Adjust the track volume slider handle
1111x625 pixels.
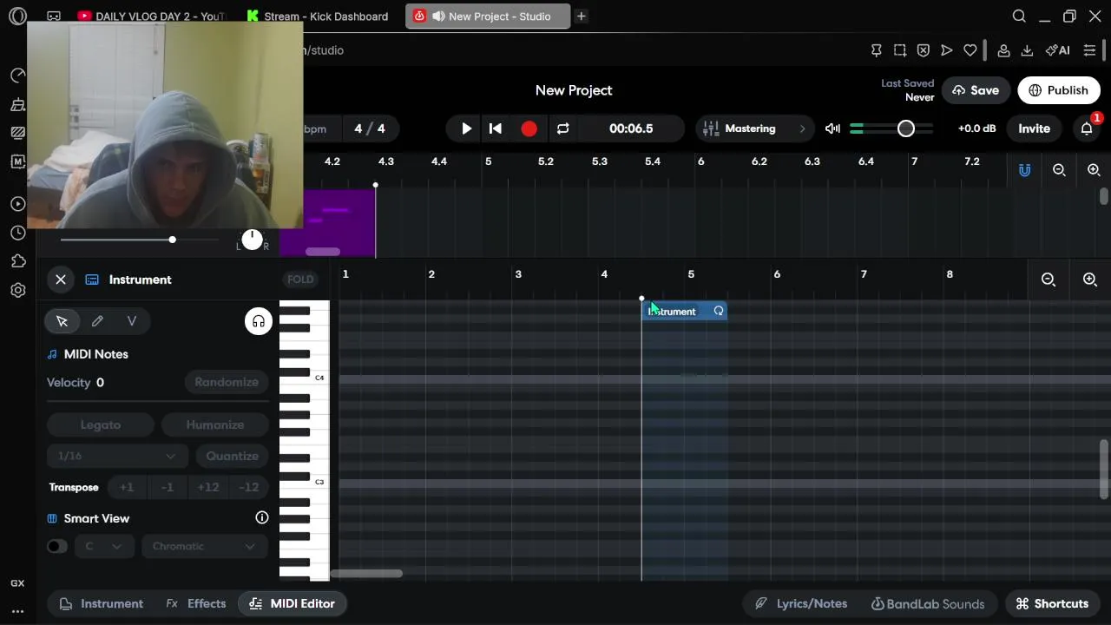pyautogui.click(x=172, y=240)
